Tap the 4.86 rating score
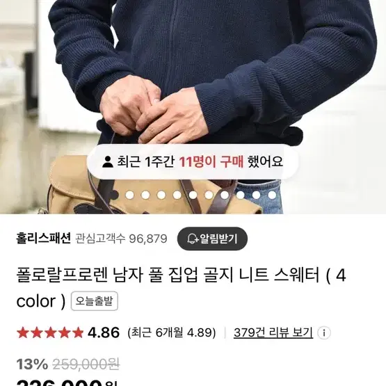The image size is (386, 386). [x=104, y=332]
